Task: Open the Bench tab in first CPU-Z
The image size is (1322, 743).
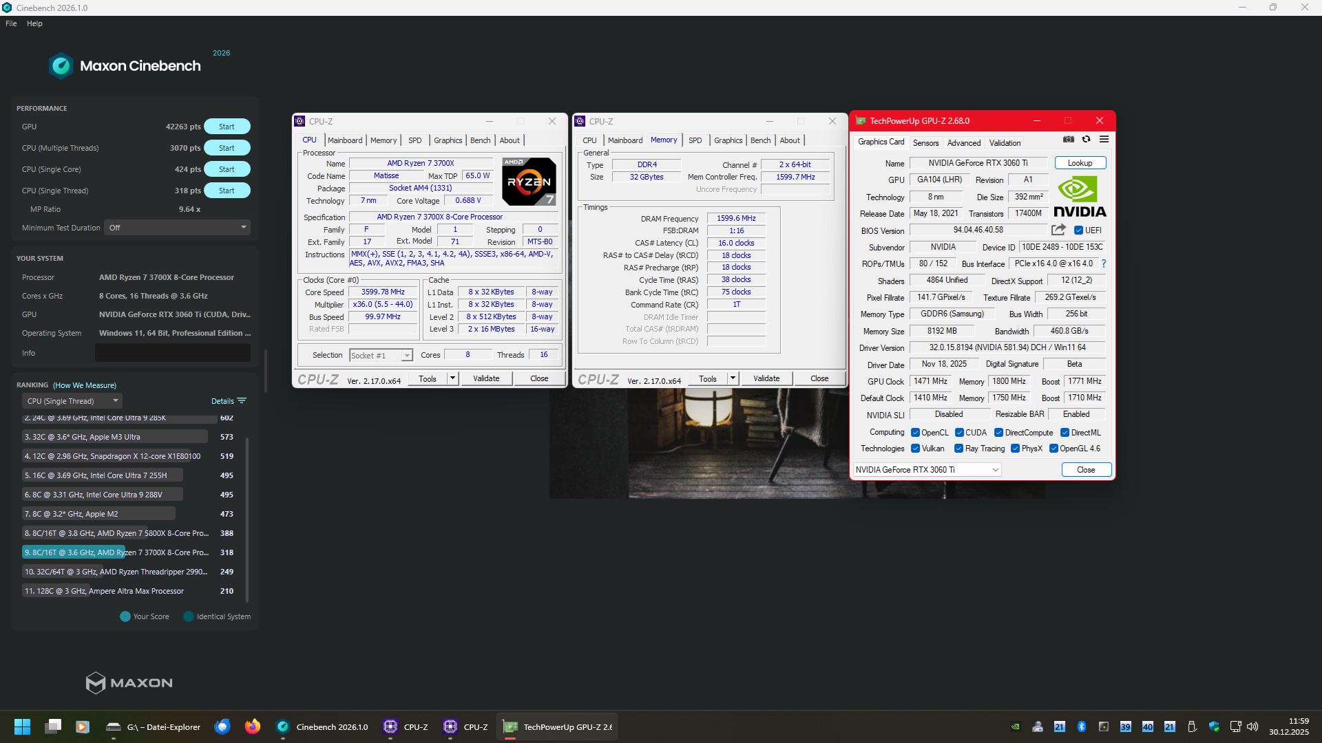Action: coord(480,140)
